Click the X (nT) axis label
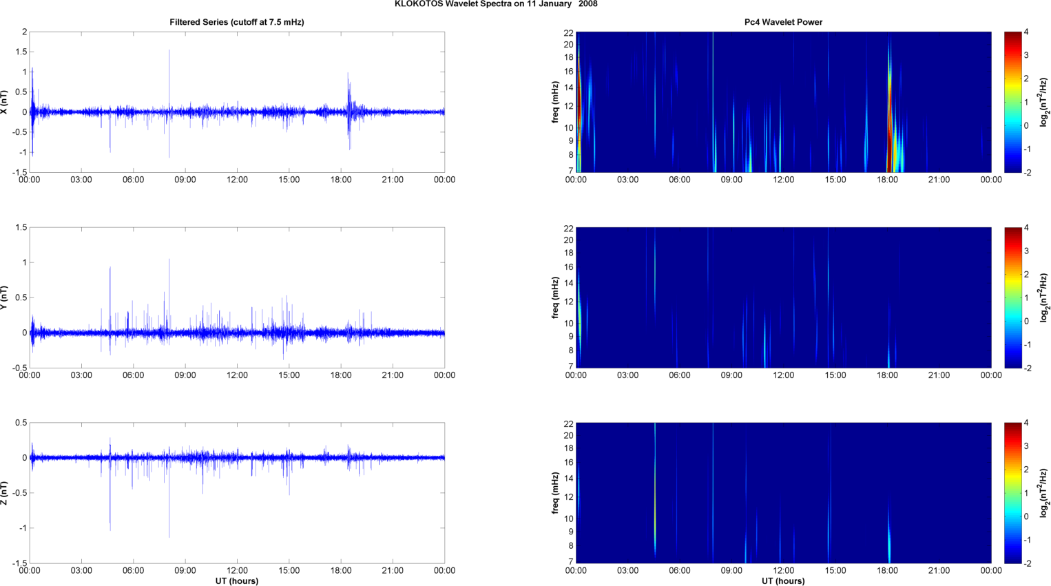Viewport: 1051px width, 586px height. tap(5, 102)
